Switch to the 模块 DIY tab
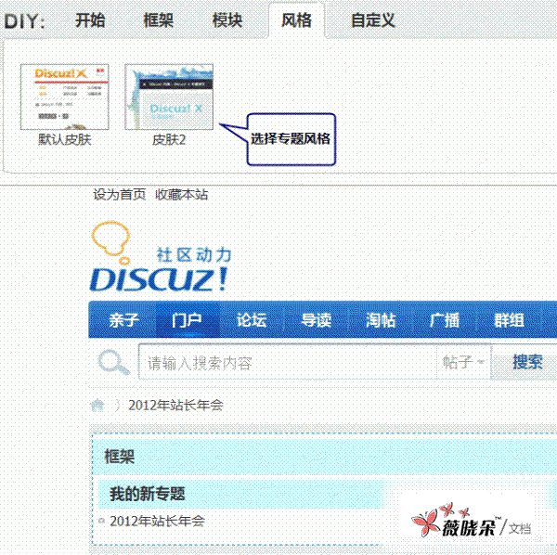Image resolution: width=557 pixels, height=555 pixels. [x=227, y=19]
